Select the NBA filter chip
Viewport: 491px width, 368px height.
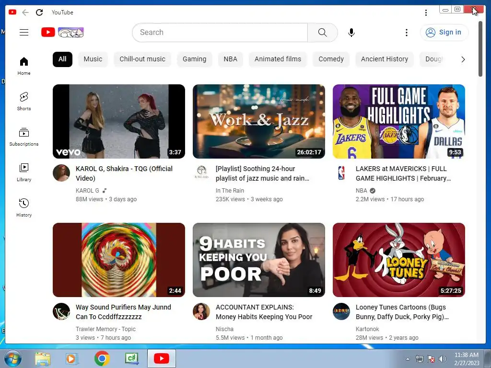click(231, 59)
